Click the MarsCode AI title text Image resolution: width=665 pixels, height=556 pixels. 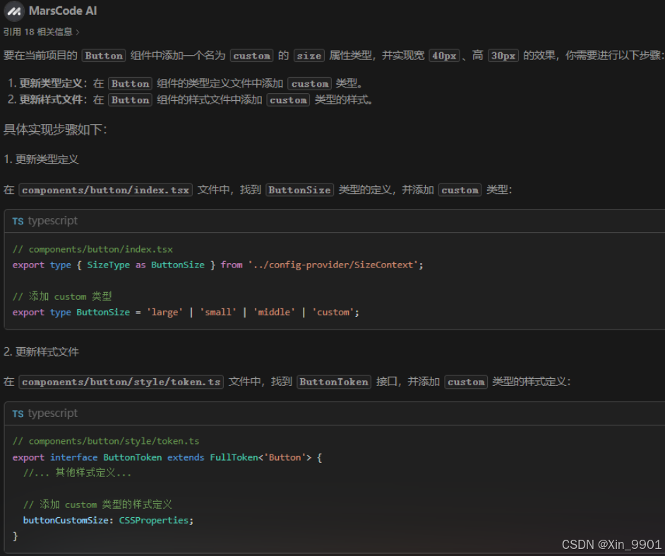click(x=63, y=11)
